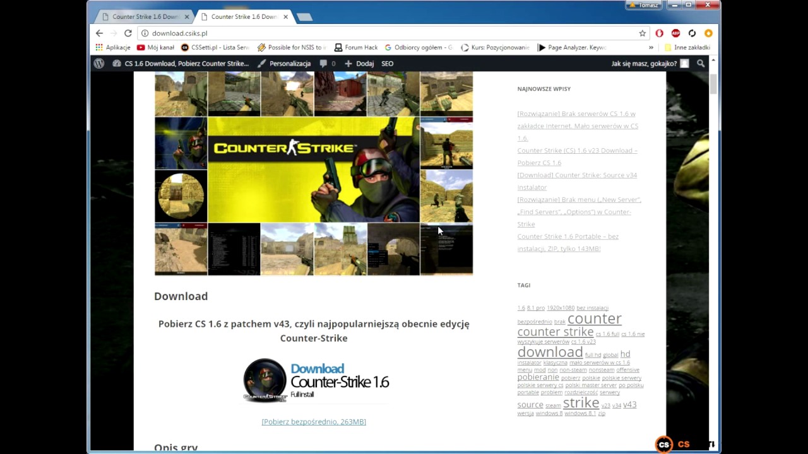Select the large 'strike' tag
The height and width of the screenshot is (454, 808).
581,402
